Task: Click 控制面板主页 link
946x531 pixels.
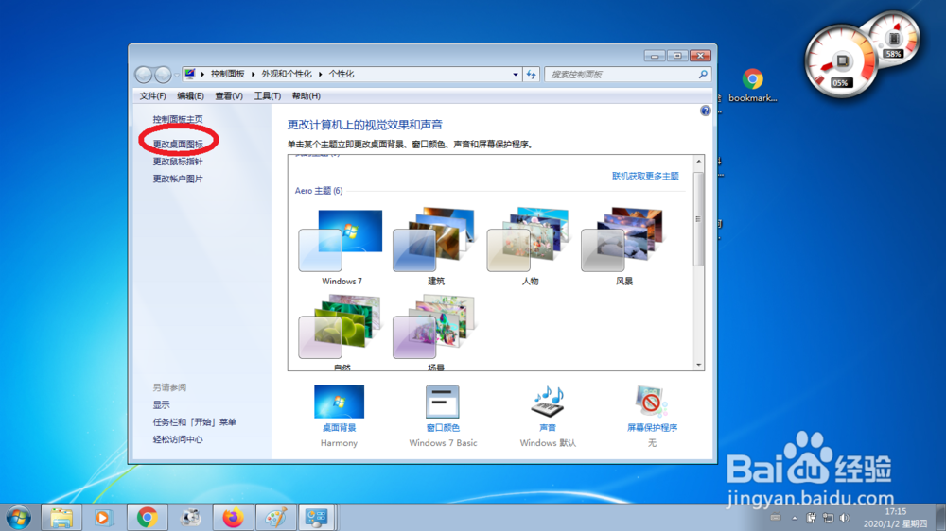Action: click(178, 119)
